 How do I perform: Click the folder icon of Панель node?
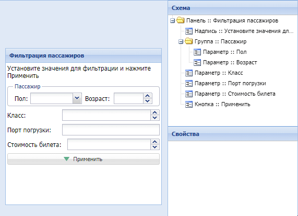[181, 20]
